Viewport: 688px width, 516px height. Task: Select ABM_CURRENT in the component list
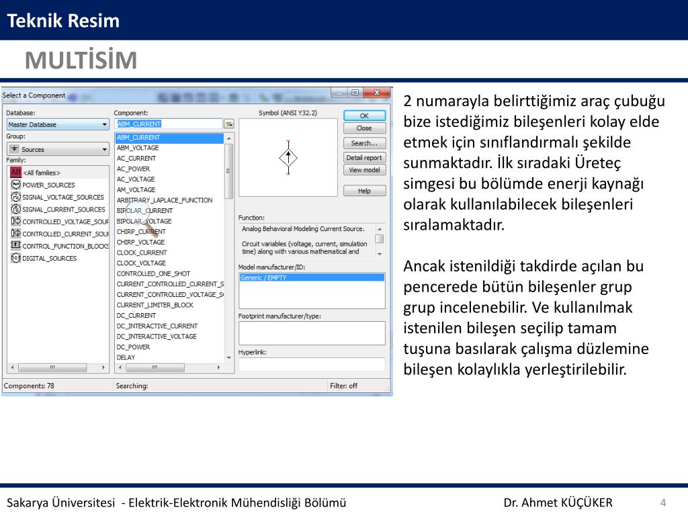[169, 137]
